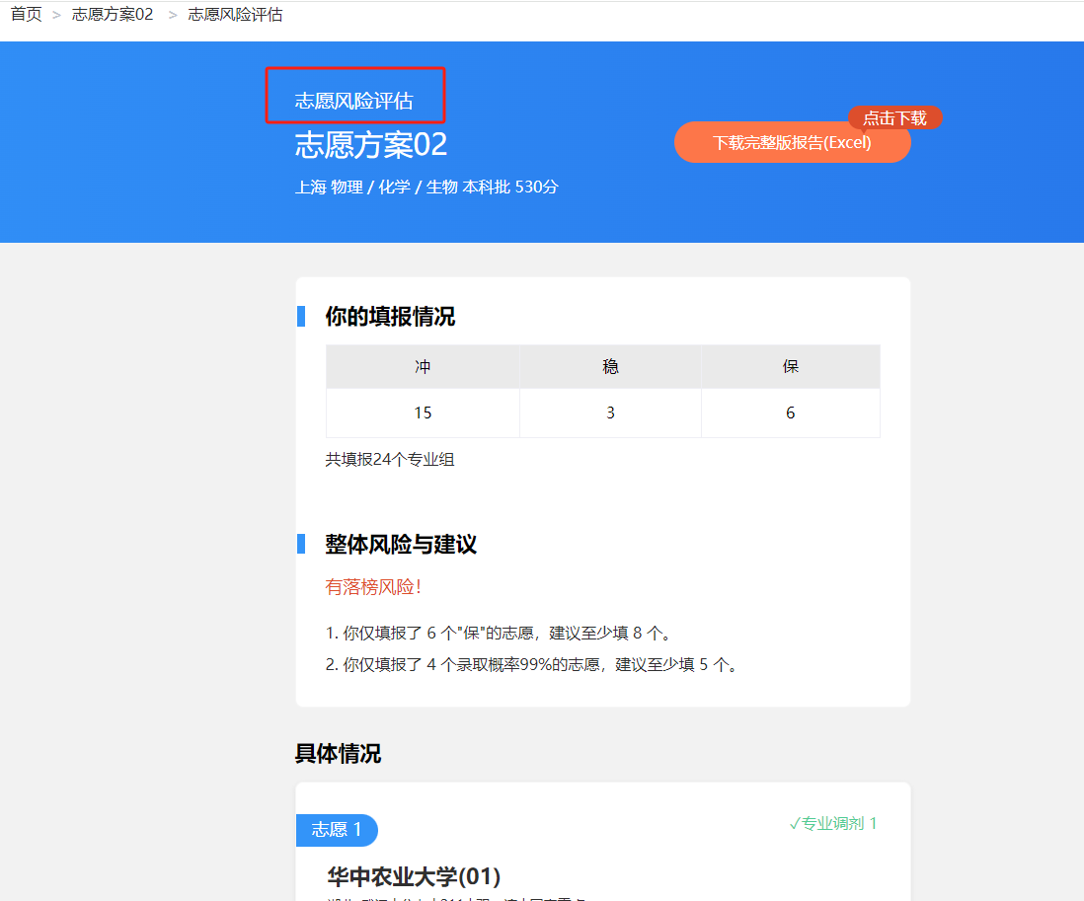Click the 志愿风险评估 header label
The image size is (1084, 901).
[x=353, y=101]
